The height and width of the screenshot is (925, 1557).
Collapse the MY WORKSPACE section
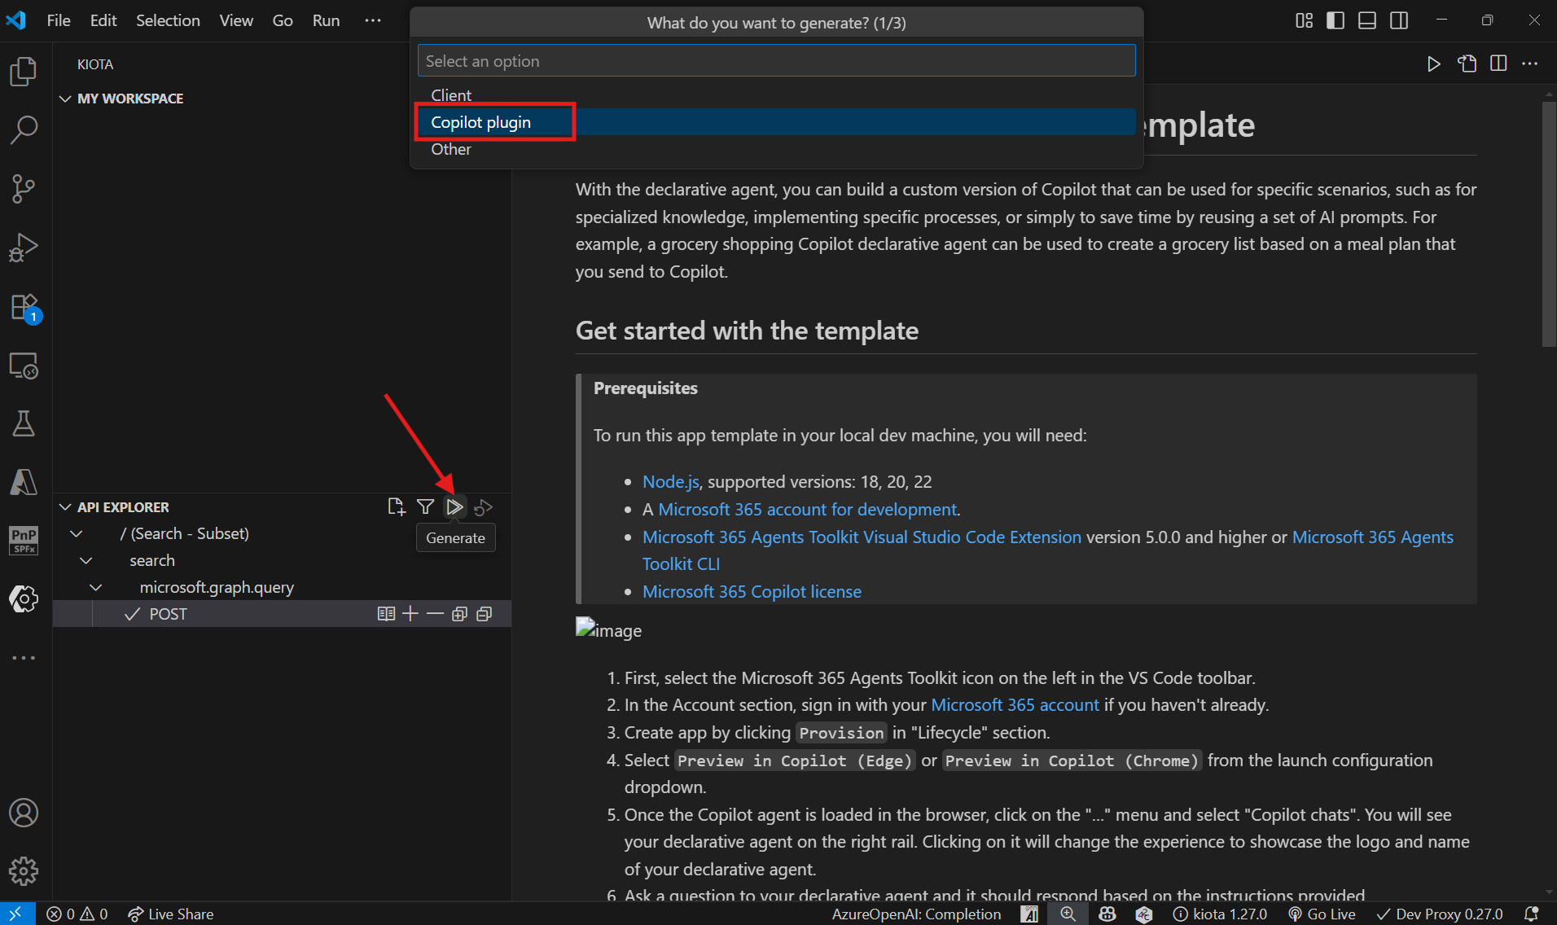click(x=65, y=99)
